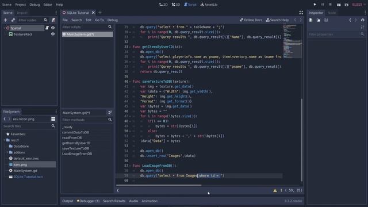368x207 pixels.
Task: Instance a child scene link icon
Action: (13, 20)
